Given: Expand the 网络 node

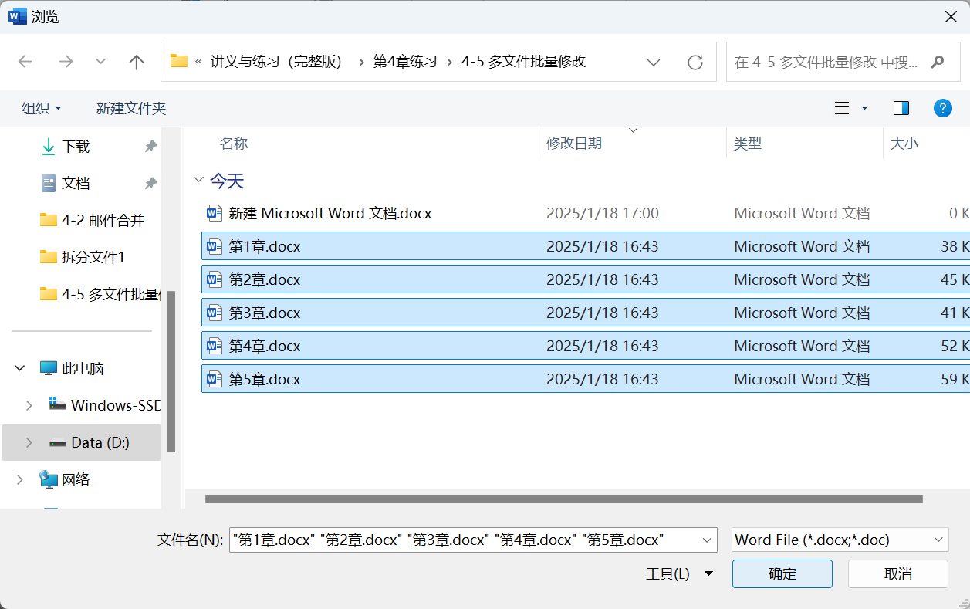Looking at the screenshot, I should [20, 479].
